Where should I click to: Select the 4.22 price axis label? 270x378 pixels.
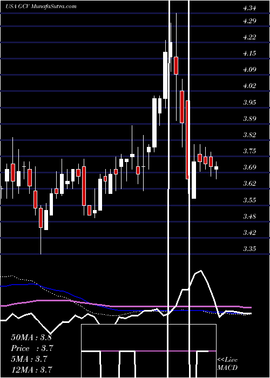click(x=249, y=37)
